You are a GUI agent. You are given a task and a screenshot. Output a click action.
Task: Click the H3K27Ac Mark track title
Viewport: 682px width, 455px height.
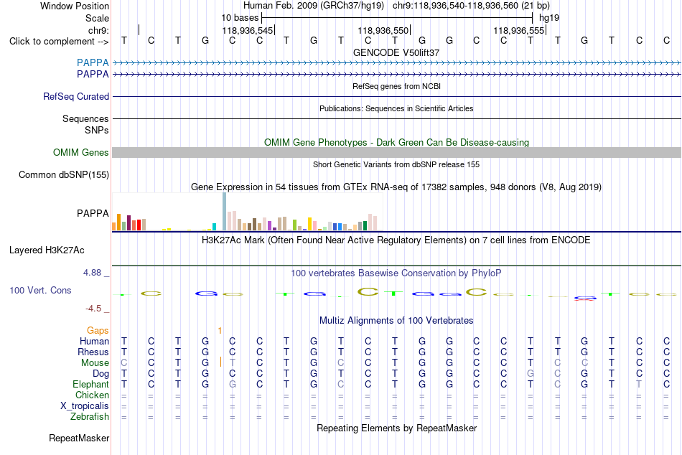point(396,240)
